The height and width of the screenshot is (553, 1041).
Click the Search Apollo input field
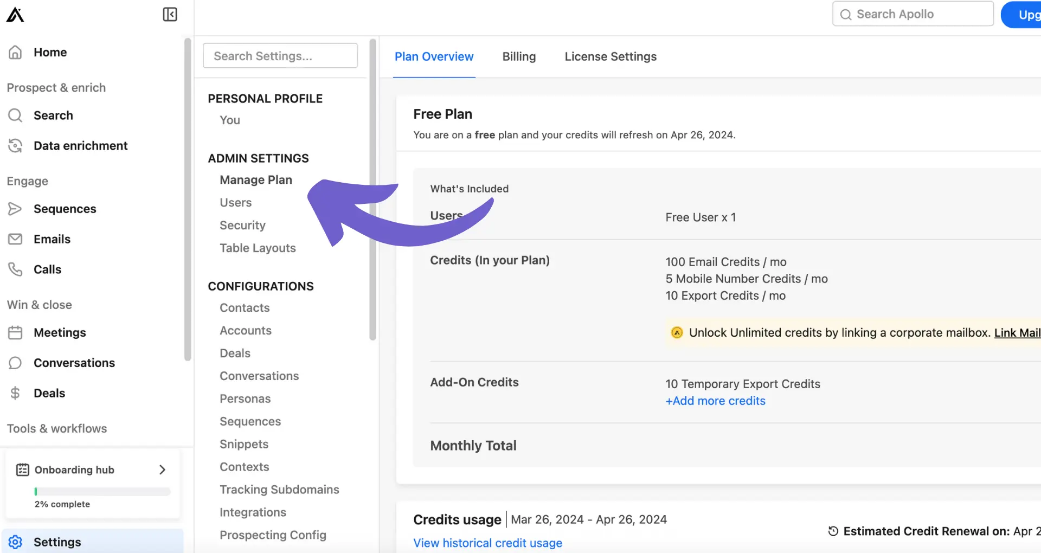(913, 14)
